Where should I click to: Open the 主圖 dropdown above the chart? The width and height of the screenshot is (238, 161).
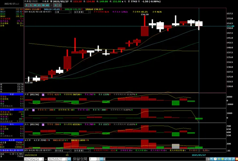(x=63, y=12)
